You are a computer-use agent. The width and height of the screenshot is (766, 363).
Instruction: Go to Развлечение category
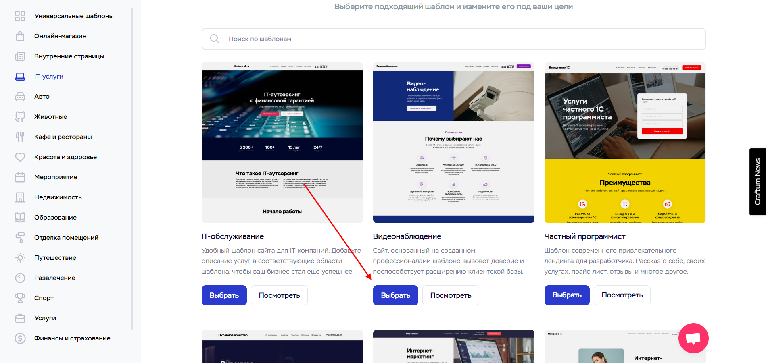pos(55,278)
